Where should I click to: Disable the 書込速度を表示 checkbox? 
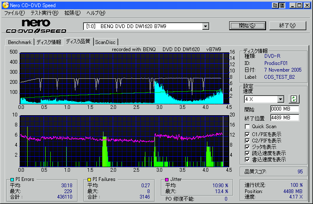point(248,160)
